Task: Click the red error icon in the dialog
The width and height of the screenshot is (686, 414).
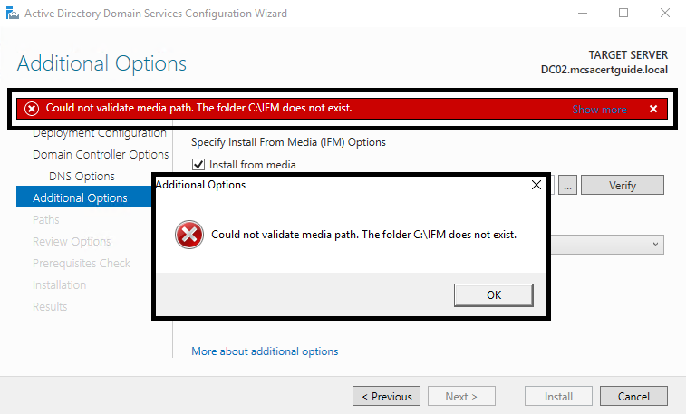Action: coord(189,235)
